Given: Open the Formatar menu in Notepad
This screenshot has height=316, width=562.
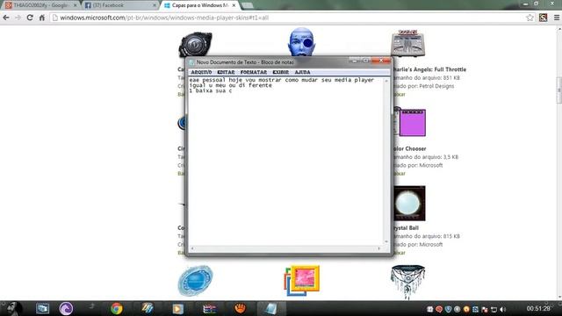Looking at the screenshot, I should (254, 72).
